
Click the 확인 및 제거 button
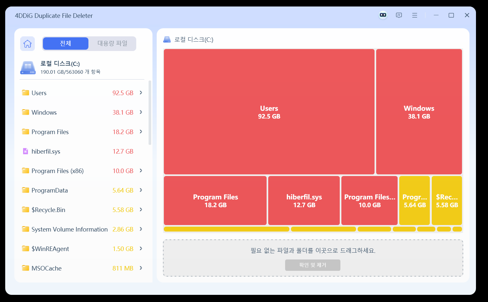coord(313,265)
